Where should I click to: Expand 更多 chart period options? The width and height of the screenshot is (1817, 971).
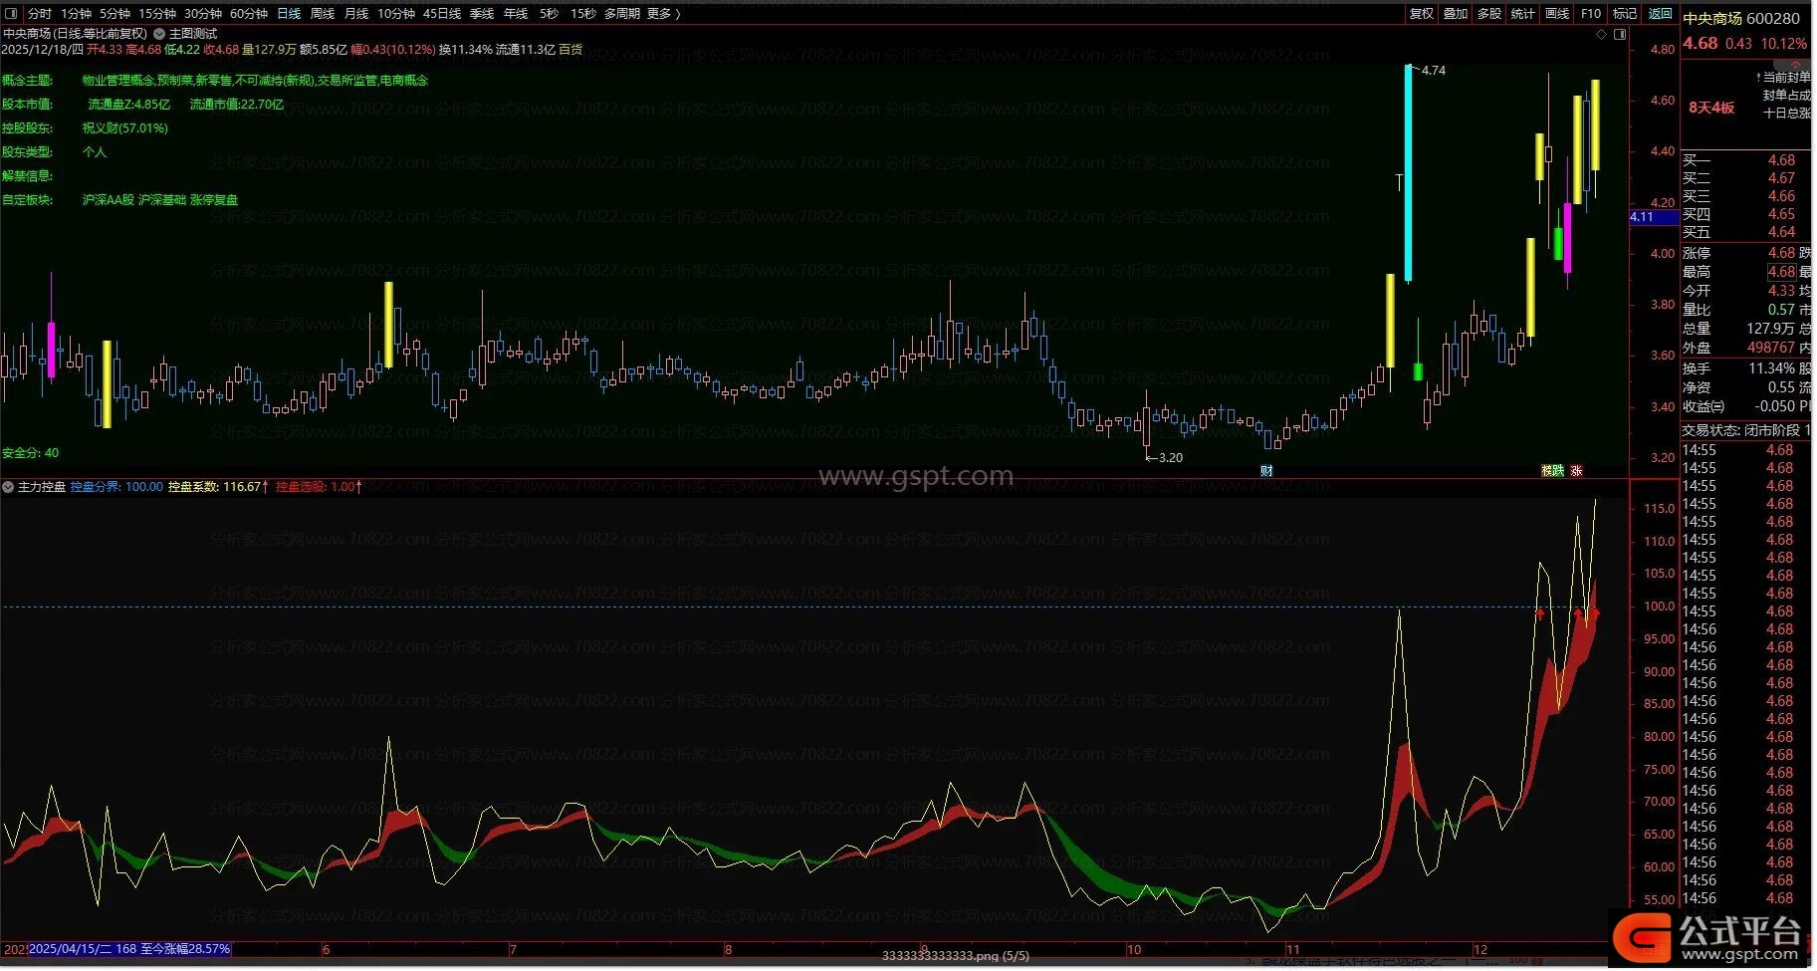click(663, 14)
